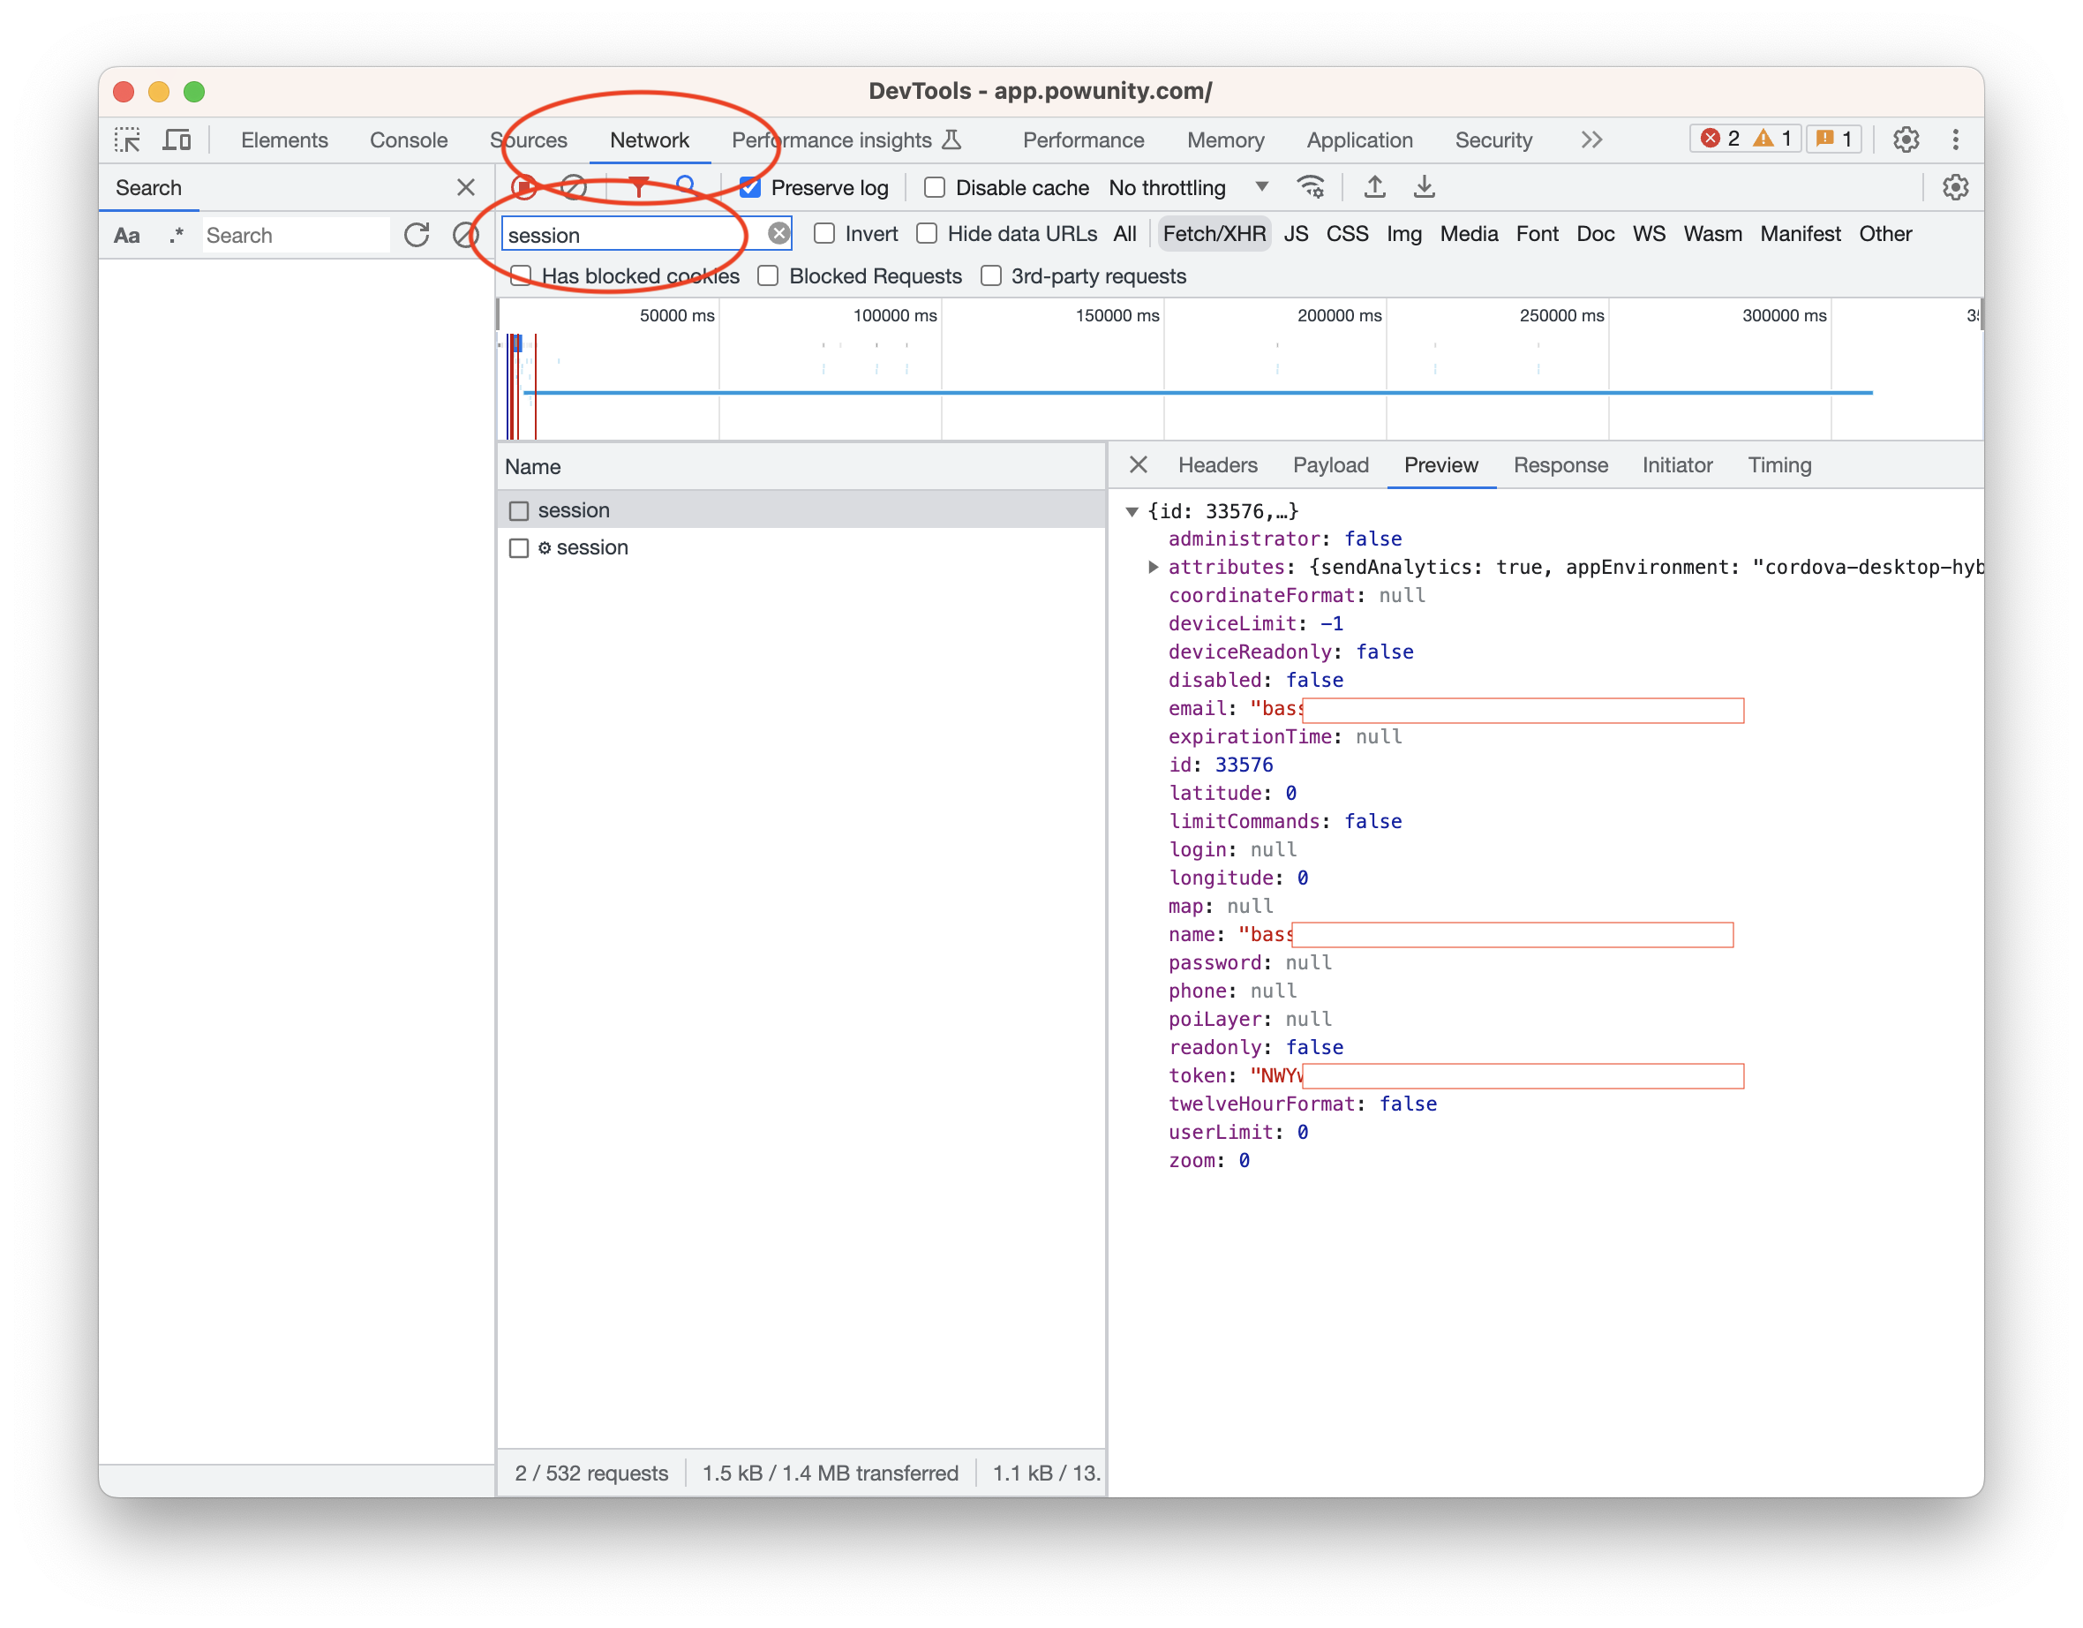Image resolution: width=2083 pixels, height=1628 pixels.
Task: Open Network panel settings gear
Action: coord(1955,187)
